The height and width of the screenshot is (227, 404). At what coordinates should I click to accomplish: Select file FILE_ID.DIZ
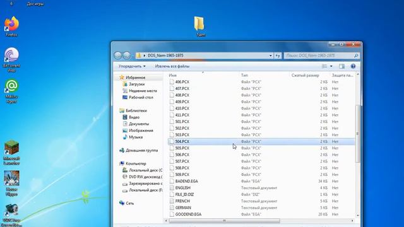(x=184, y=195)
